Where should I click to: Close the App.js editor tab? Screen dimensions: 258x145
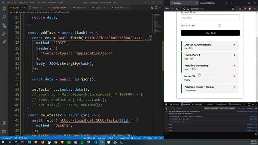25,8
